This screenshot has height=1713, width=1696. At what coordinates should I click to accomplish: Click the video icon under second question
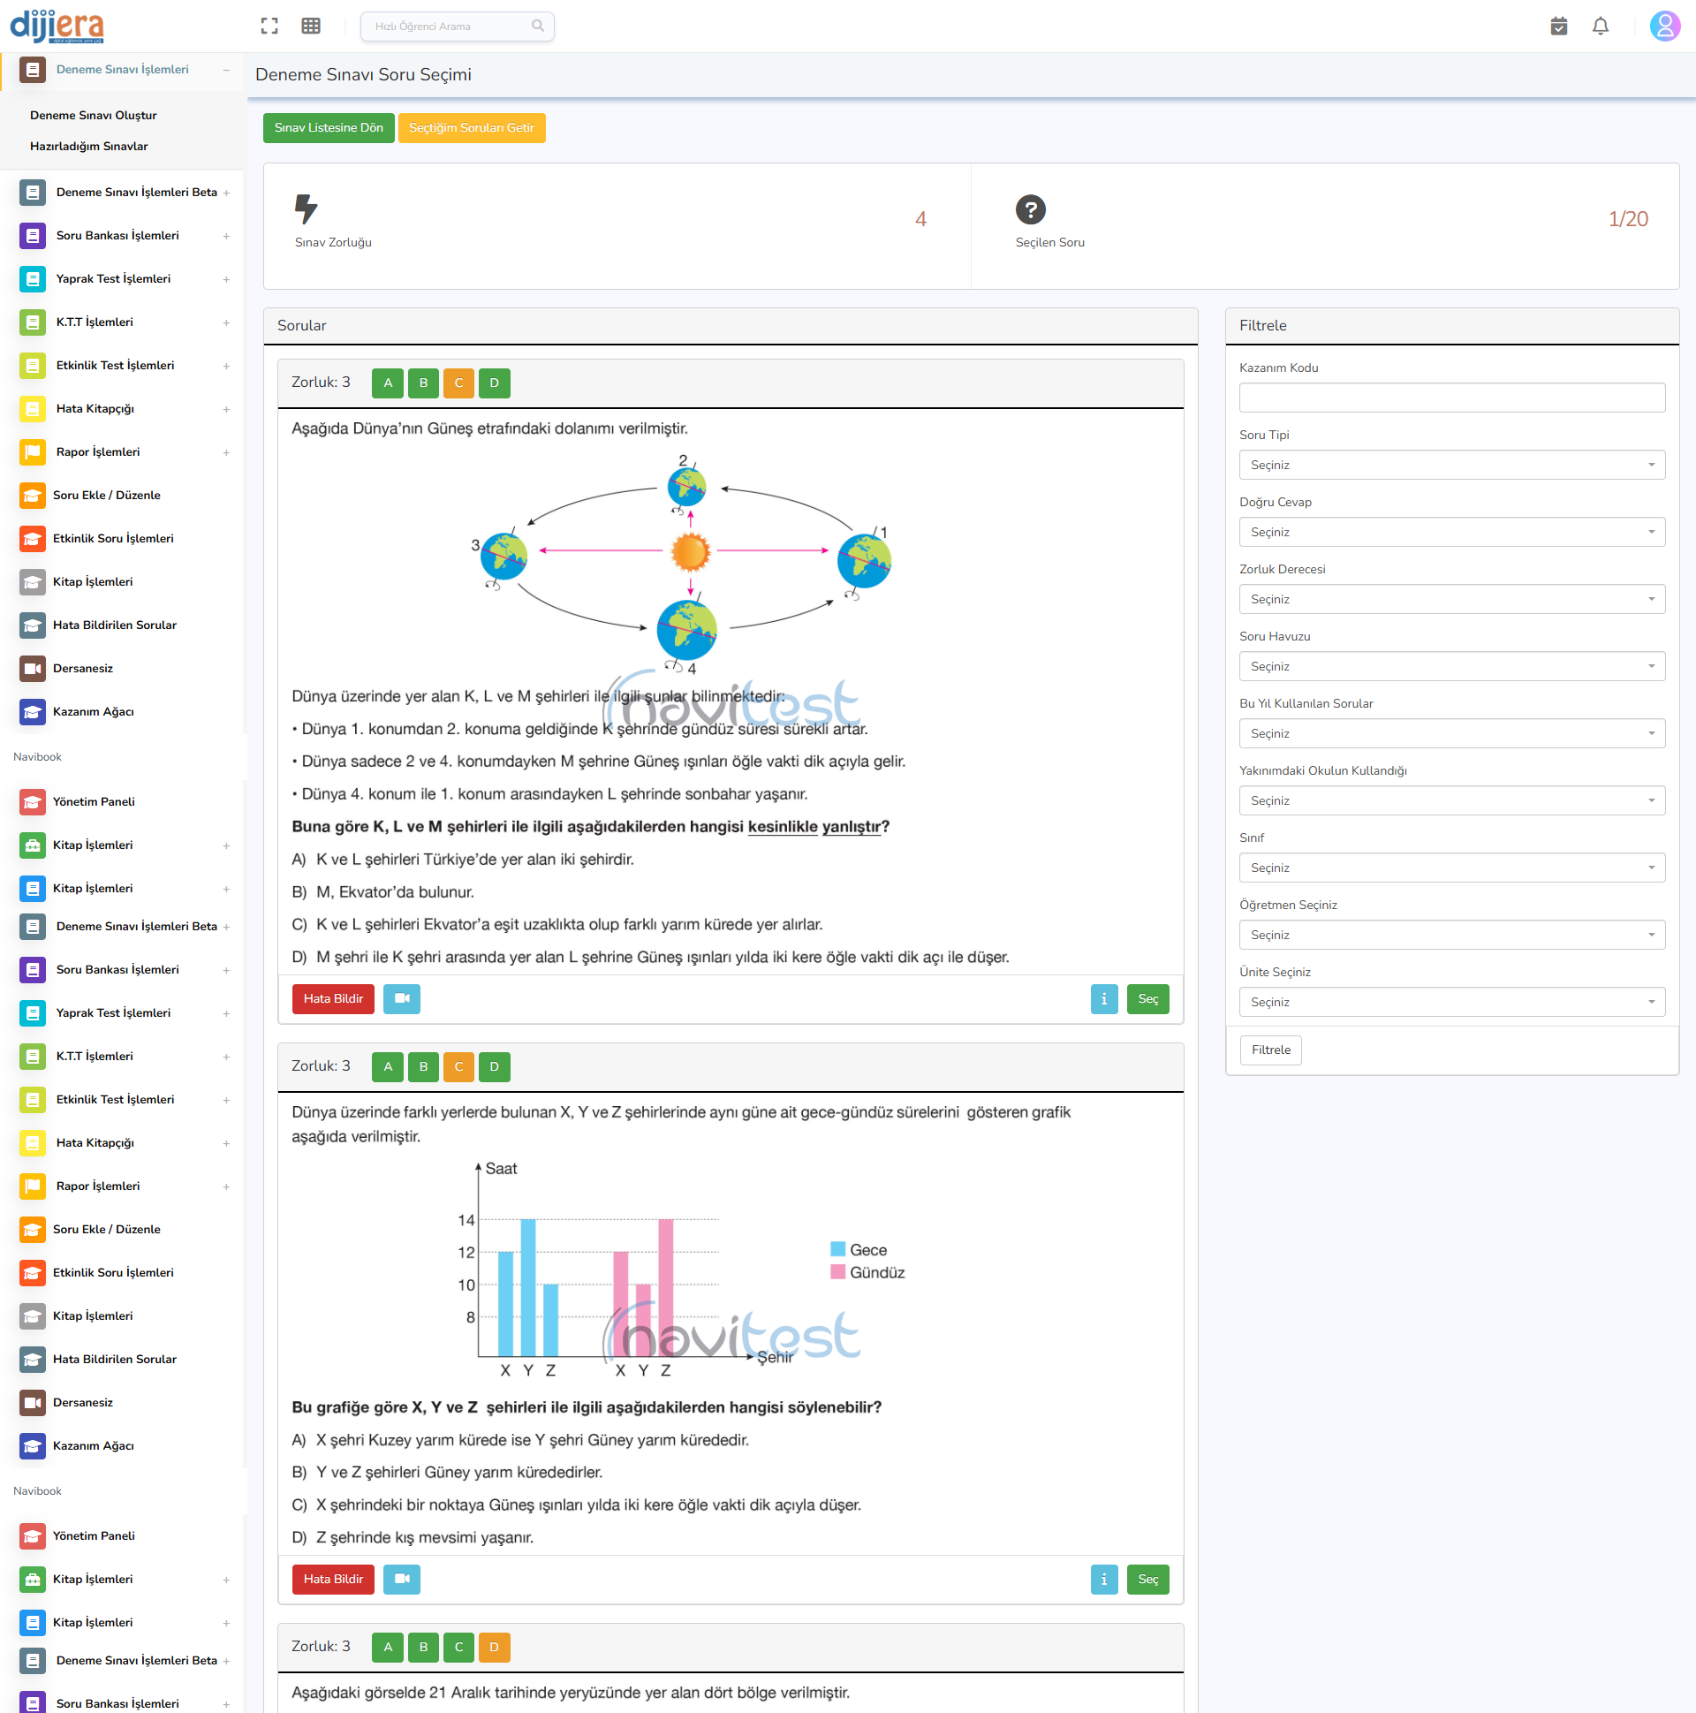[402, 1579]
